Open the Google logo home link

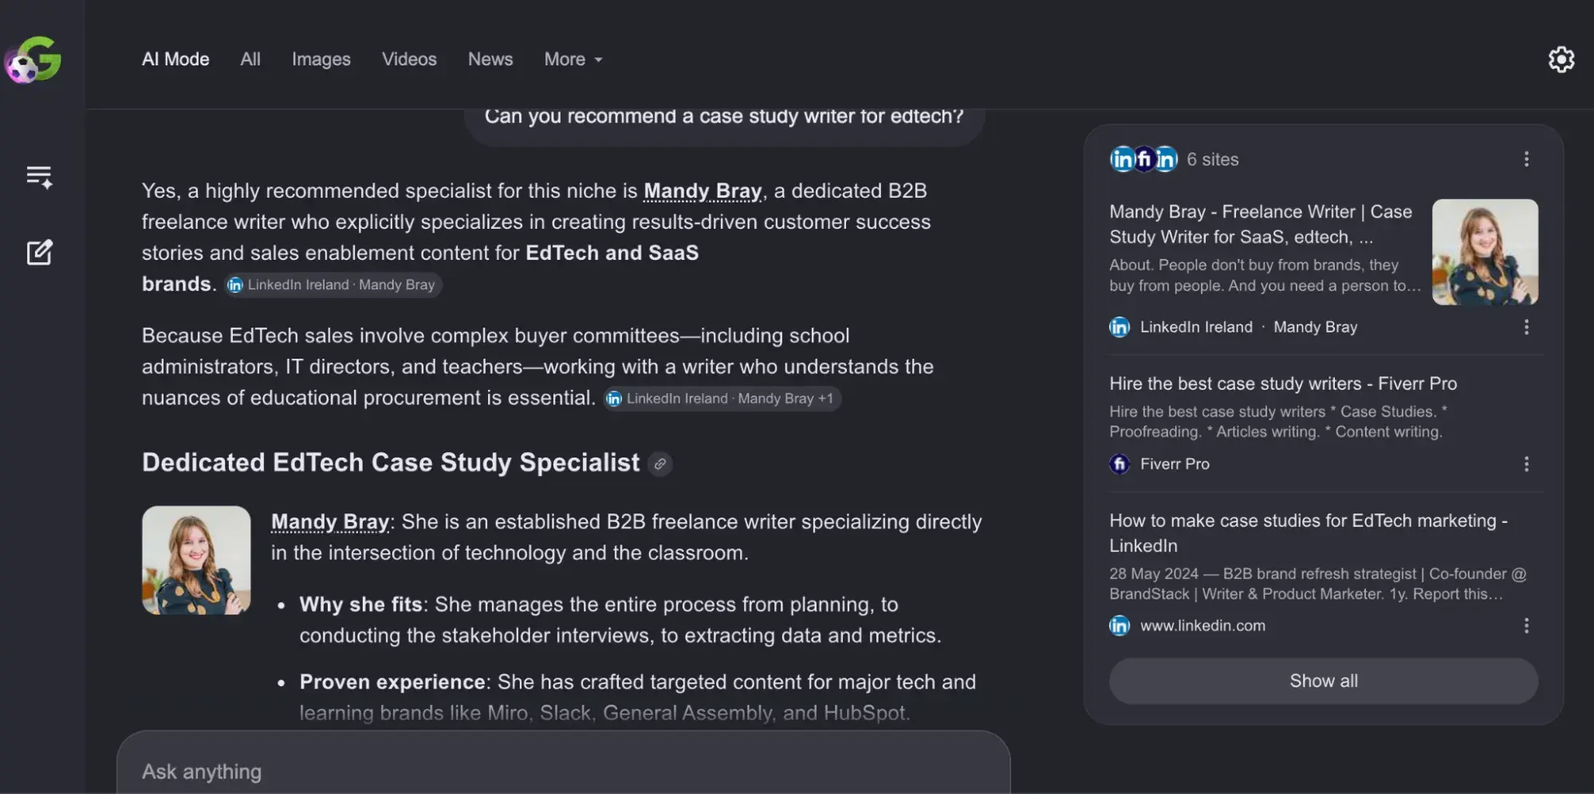tap(33, 60)
